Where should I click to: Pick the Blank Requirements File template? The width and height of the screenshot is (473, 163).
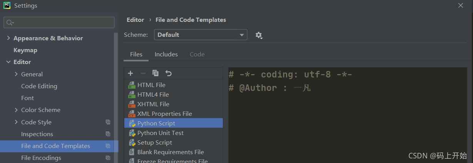[170, 152]
